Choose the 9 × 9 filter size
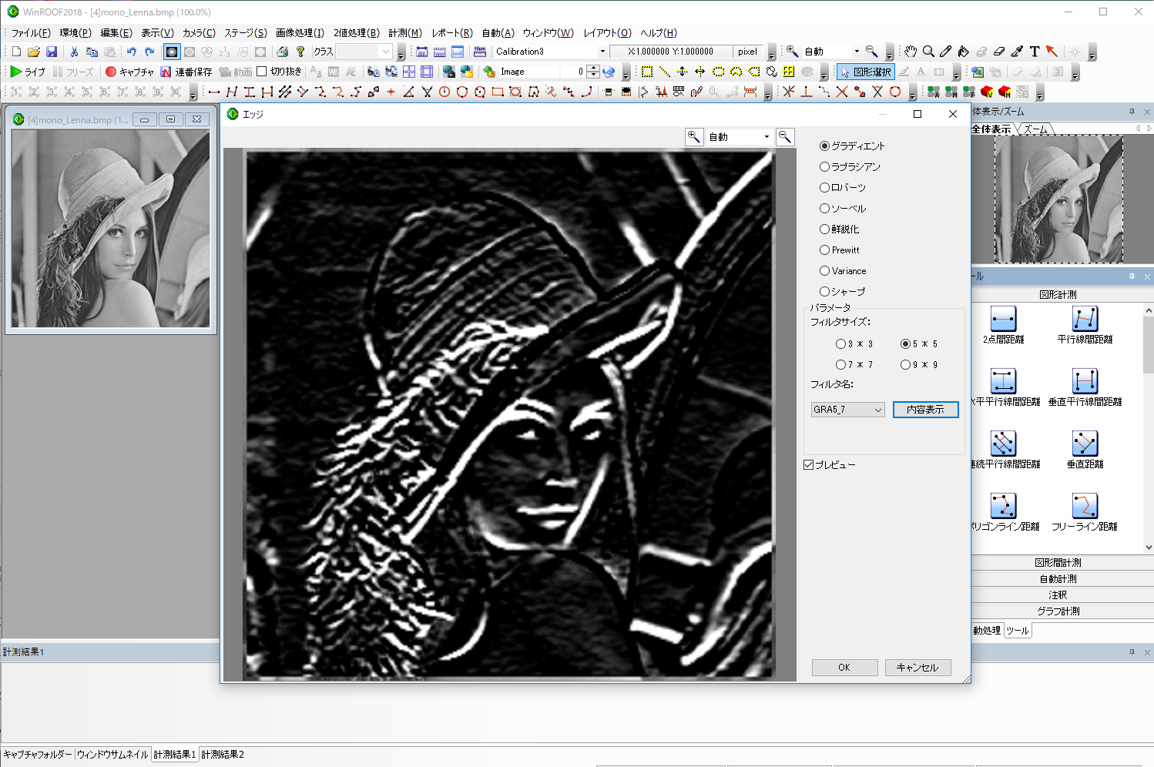 click(905, 364)
